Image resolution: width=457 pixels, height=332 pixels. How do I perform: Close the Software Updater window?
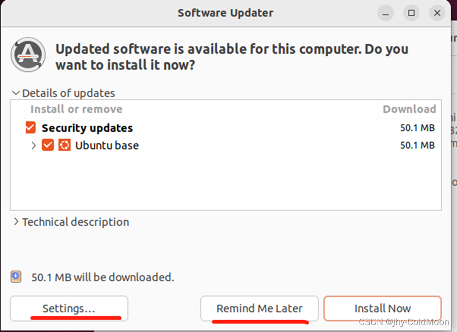pos(436,13)
